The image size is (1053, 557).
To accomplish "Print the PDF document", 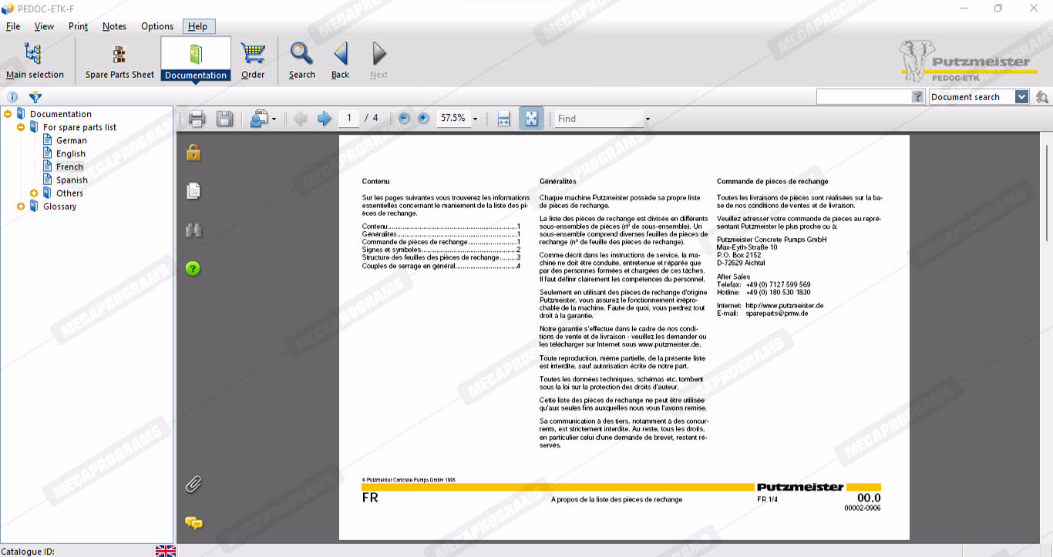I will coord(197,119).
